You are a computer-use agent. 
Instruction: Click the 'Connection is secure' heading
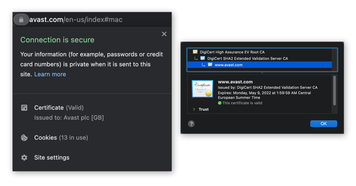(57, 40)
